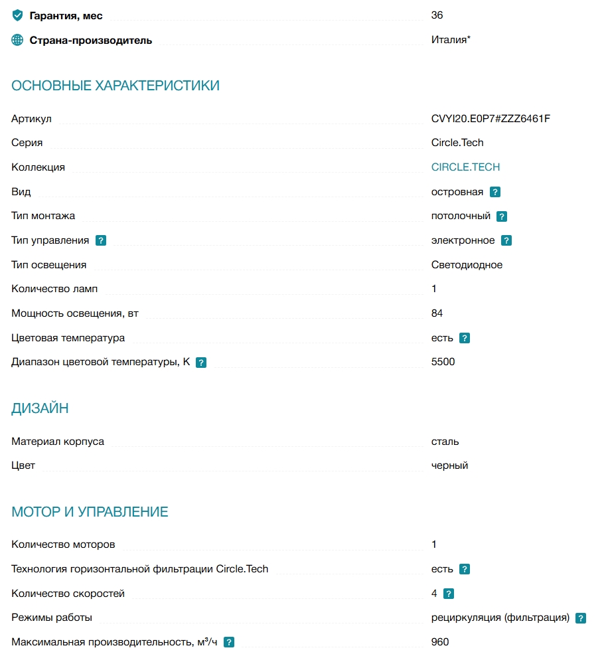Open the hint for Максимальная производительность, м³/ч
The width and height of the screenshot is (606, 666).
[x=229, y=642]
